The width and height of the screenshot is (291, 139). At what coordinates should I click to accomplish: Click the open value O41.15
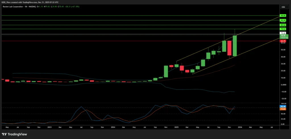click(x=40, y=6)
